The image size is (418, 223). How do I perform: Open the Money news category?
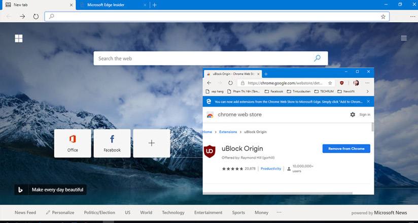(x=261, y=212)
